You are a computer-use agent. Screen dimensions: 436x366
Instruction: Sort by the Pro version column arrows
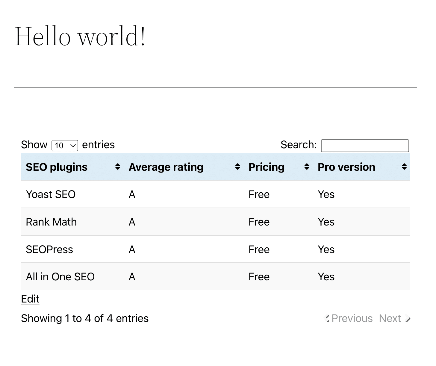[404, 167]
